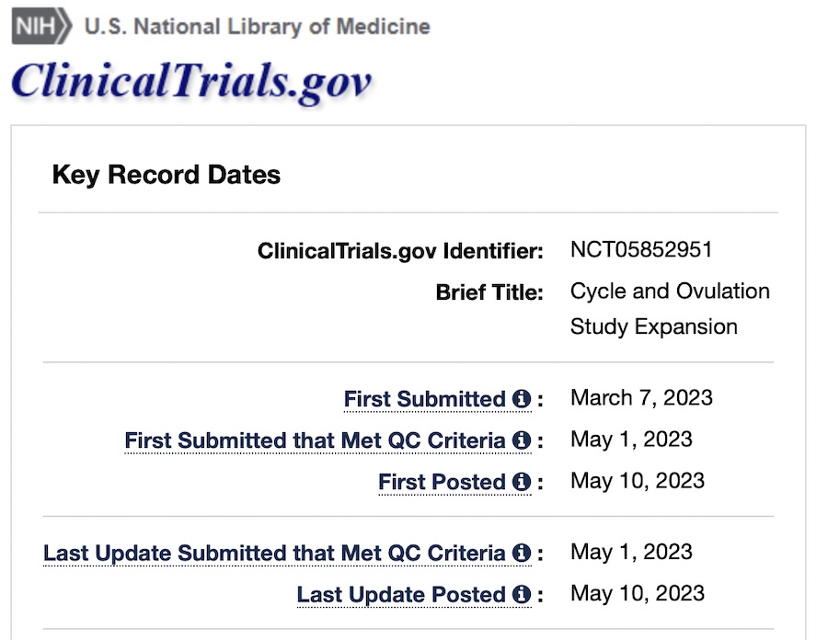The height and width of the screenshot is (640, 828).
Task: Show info for First Submitted that Met QC Criteria
Action: (522, 440)
